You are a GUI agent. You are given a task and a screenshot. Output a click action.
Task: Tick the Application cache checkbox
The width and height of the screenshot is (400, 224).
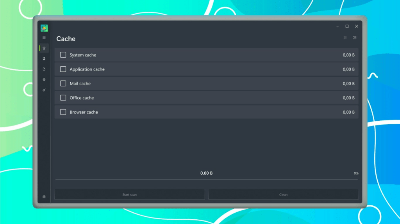pos(63,69)
